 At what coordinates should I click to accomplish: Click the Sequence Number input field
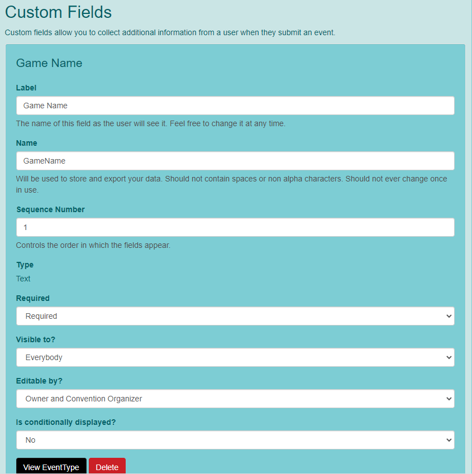tap(235, 227)
